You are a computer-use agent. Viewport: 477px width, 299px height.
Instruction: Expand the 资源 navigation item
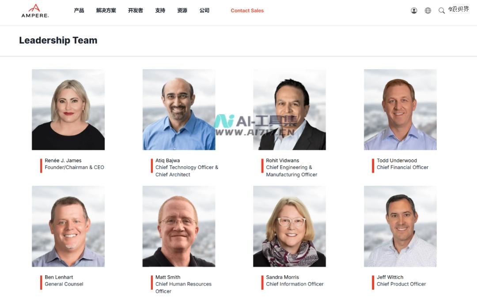pos(182,10)
